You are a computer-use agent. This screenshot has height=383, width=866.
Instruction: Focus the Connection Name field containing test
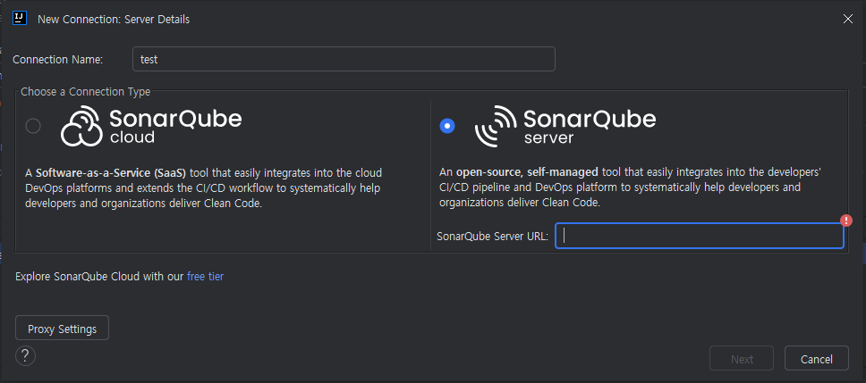pyautogui.click(x=344, y=59)
